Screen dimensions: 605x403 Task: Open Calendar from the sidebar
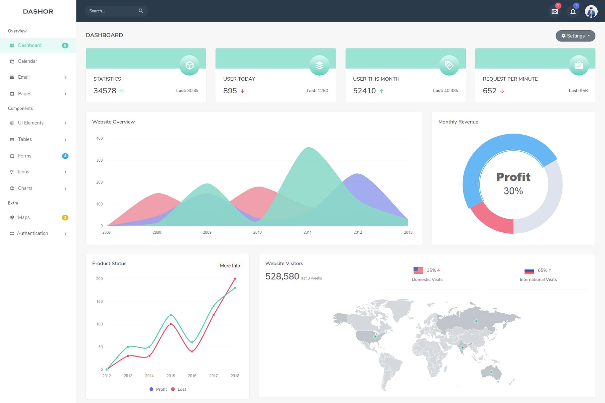tap(28, 61)
